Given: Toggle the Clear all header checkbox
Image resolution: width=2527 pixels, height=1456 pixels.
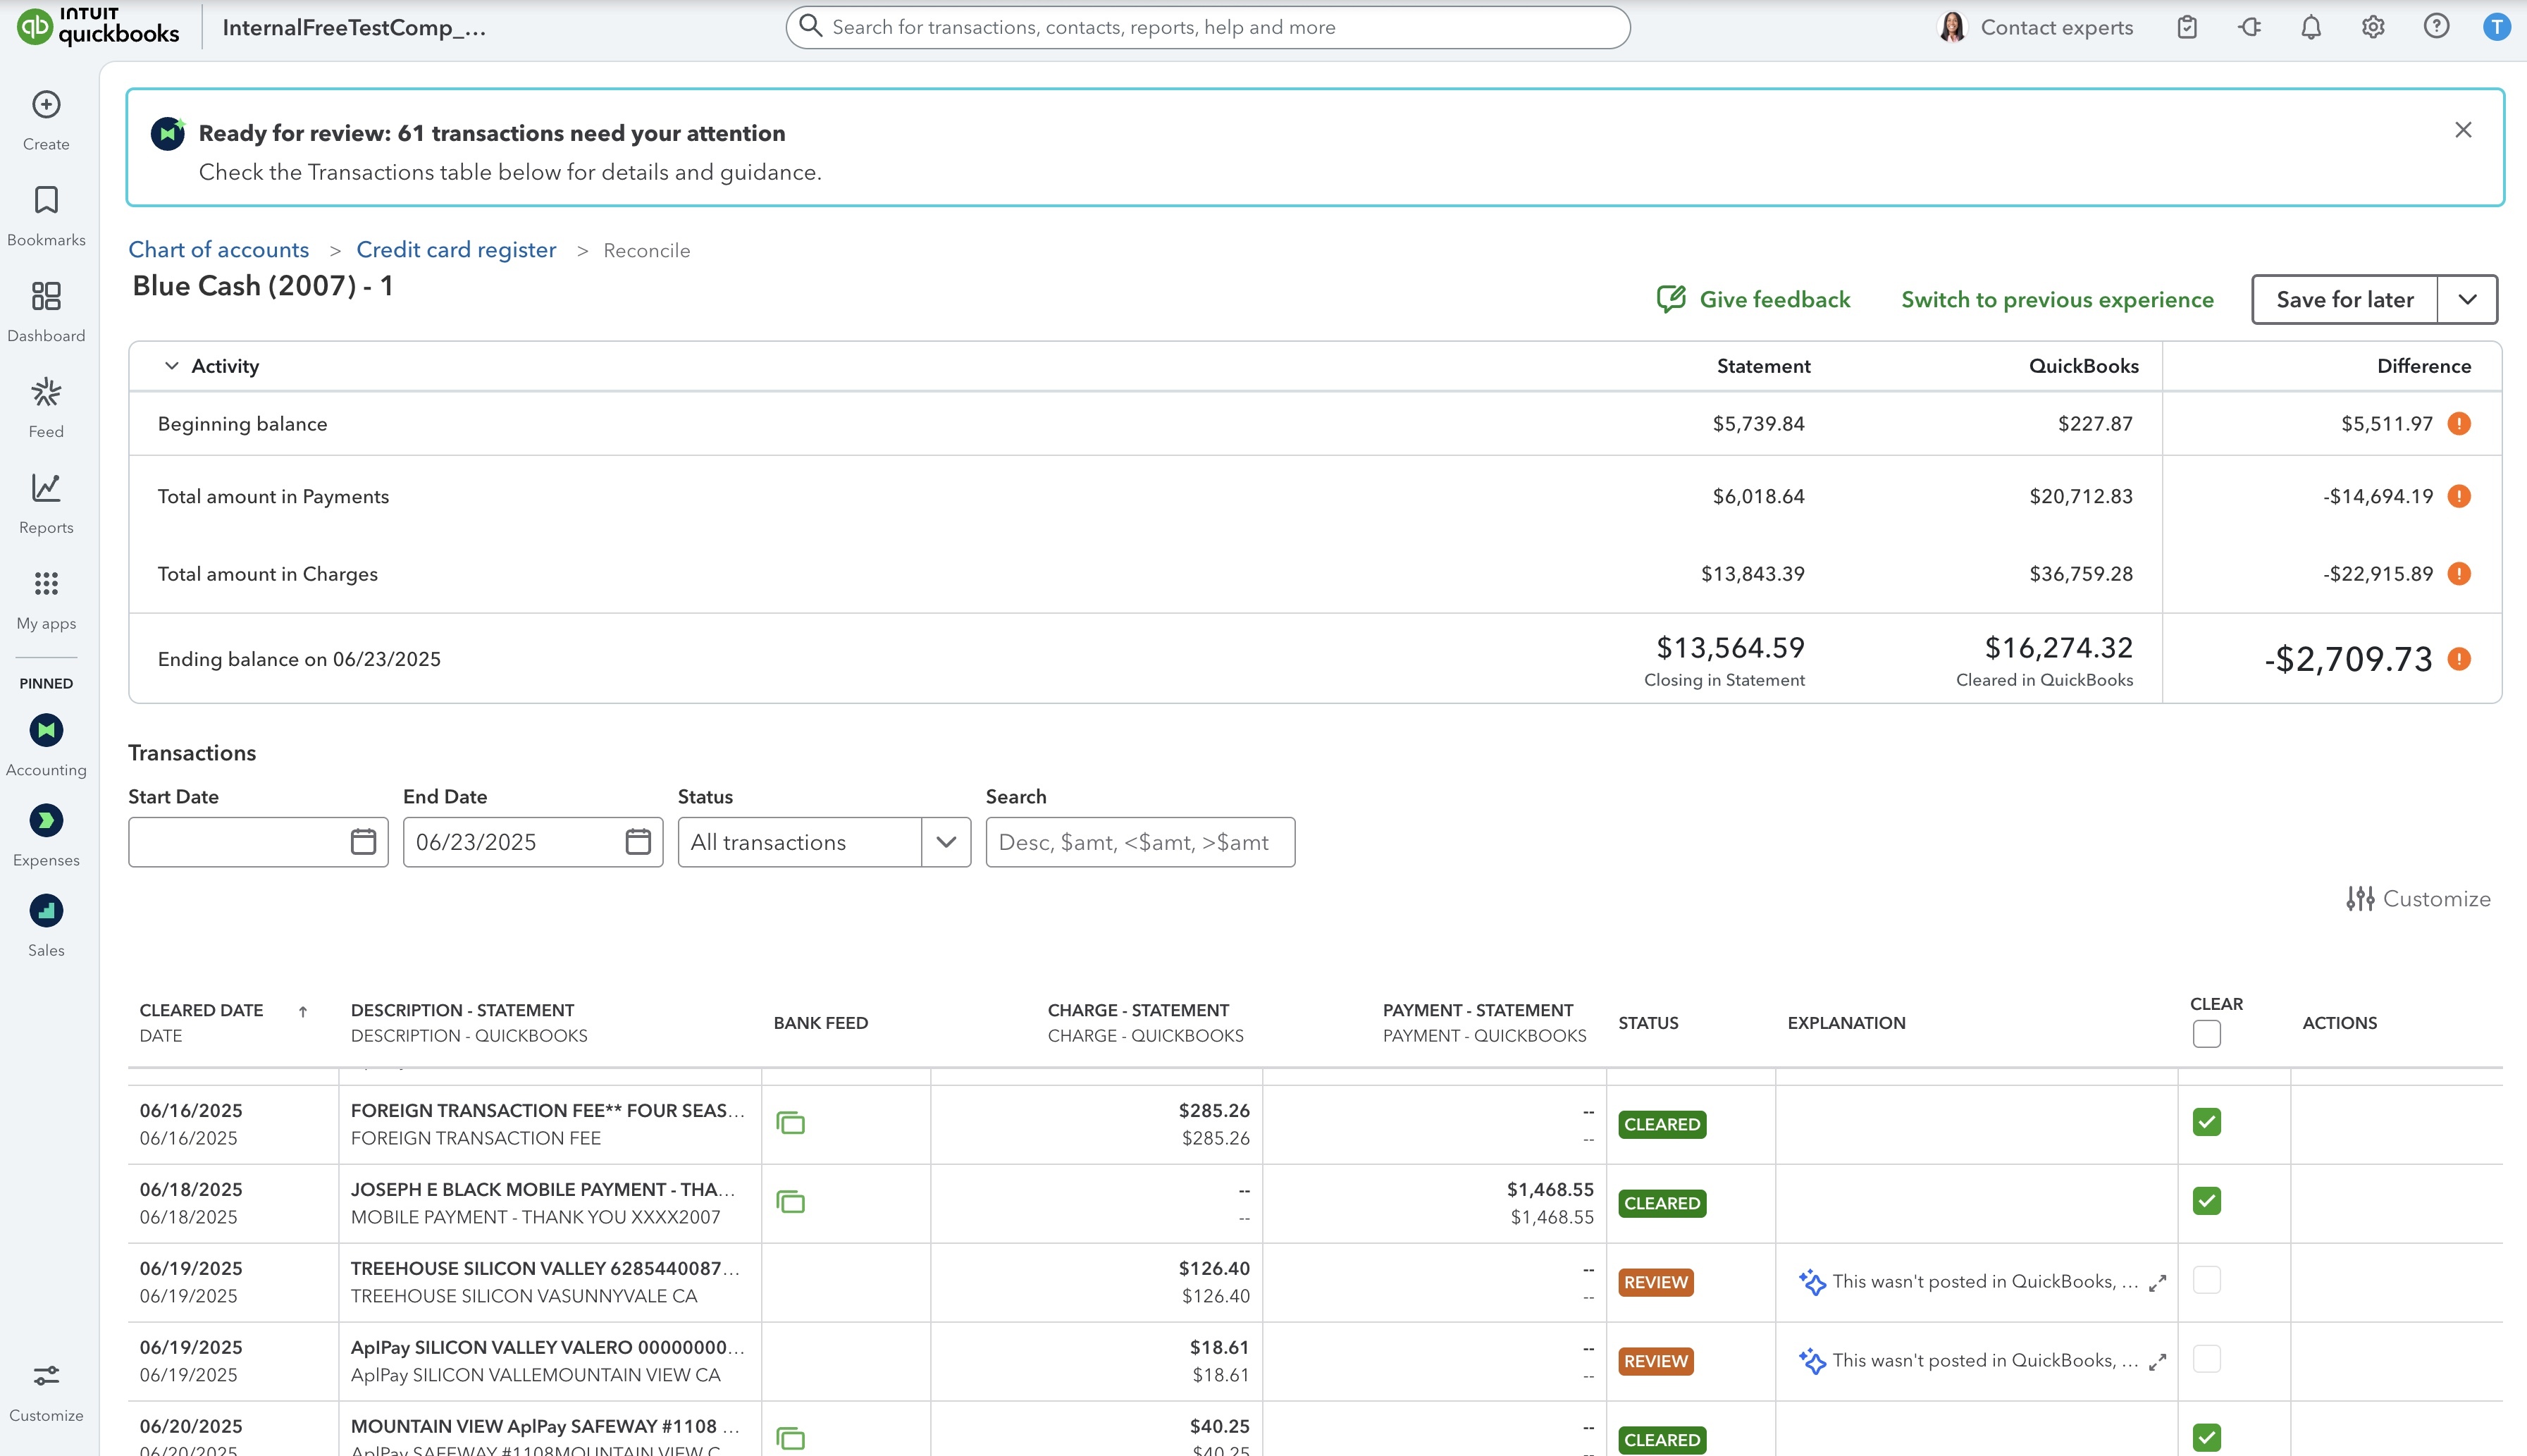Looking at the screenshot, I should [2206, 1034].
